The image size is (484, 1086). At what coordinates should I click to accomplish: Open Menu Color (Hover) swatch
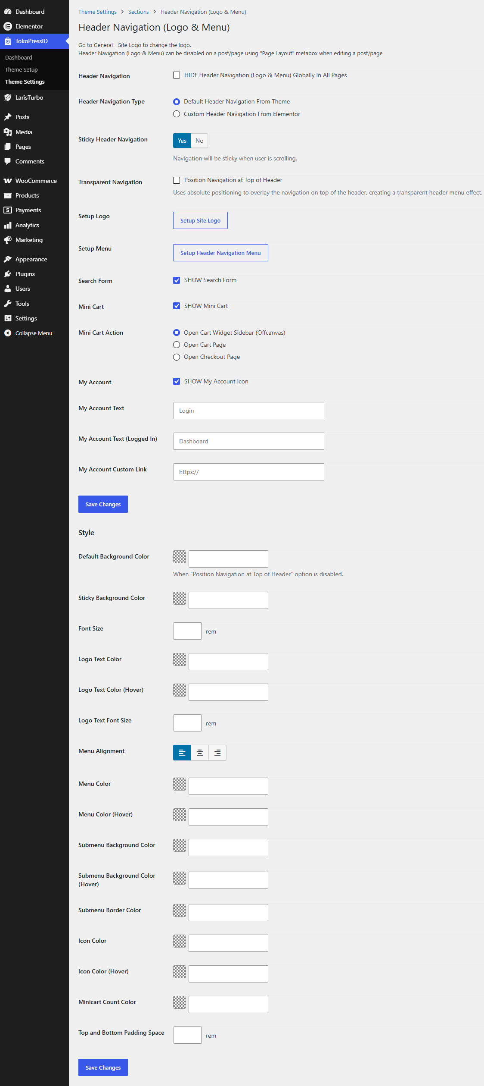coord(180,815)
